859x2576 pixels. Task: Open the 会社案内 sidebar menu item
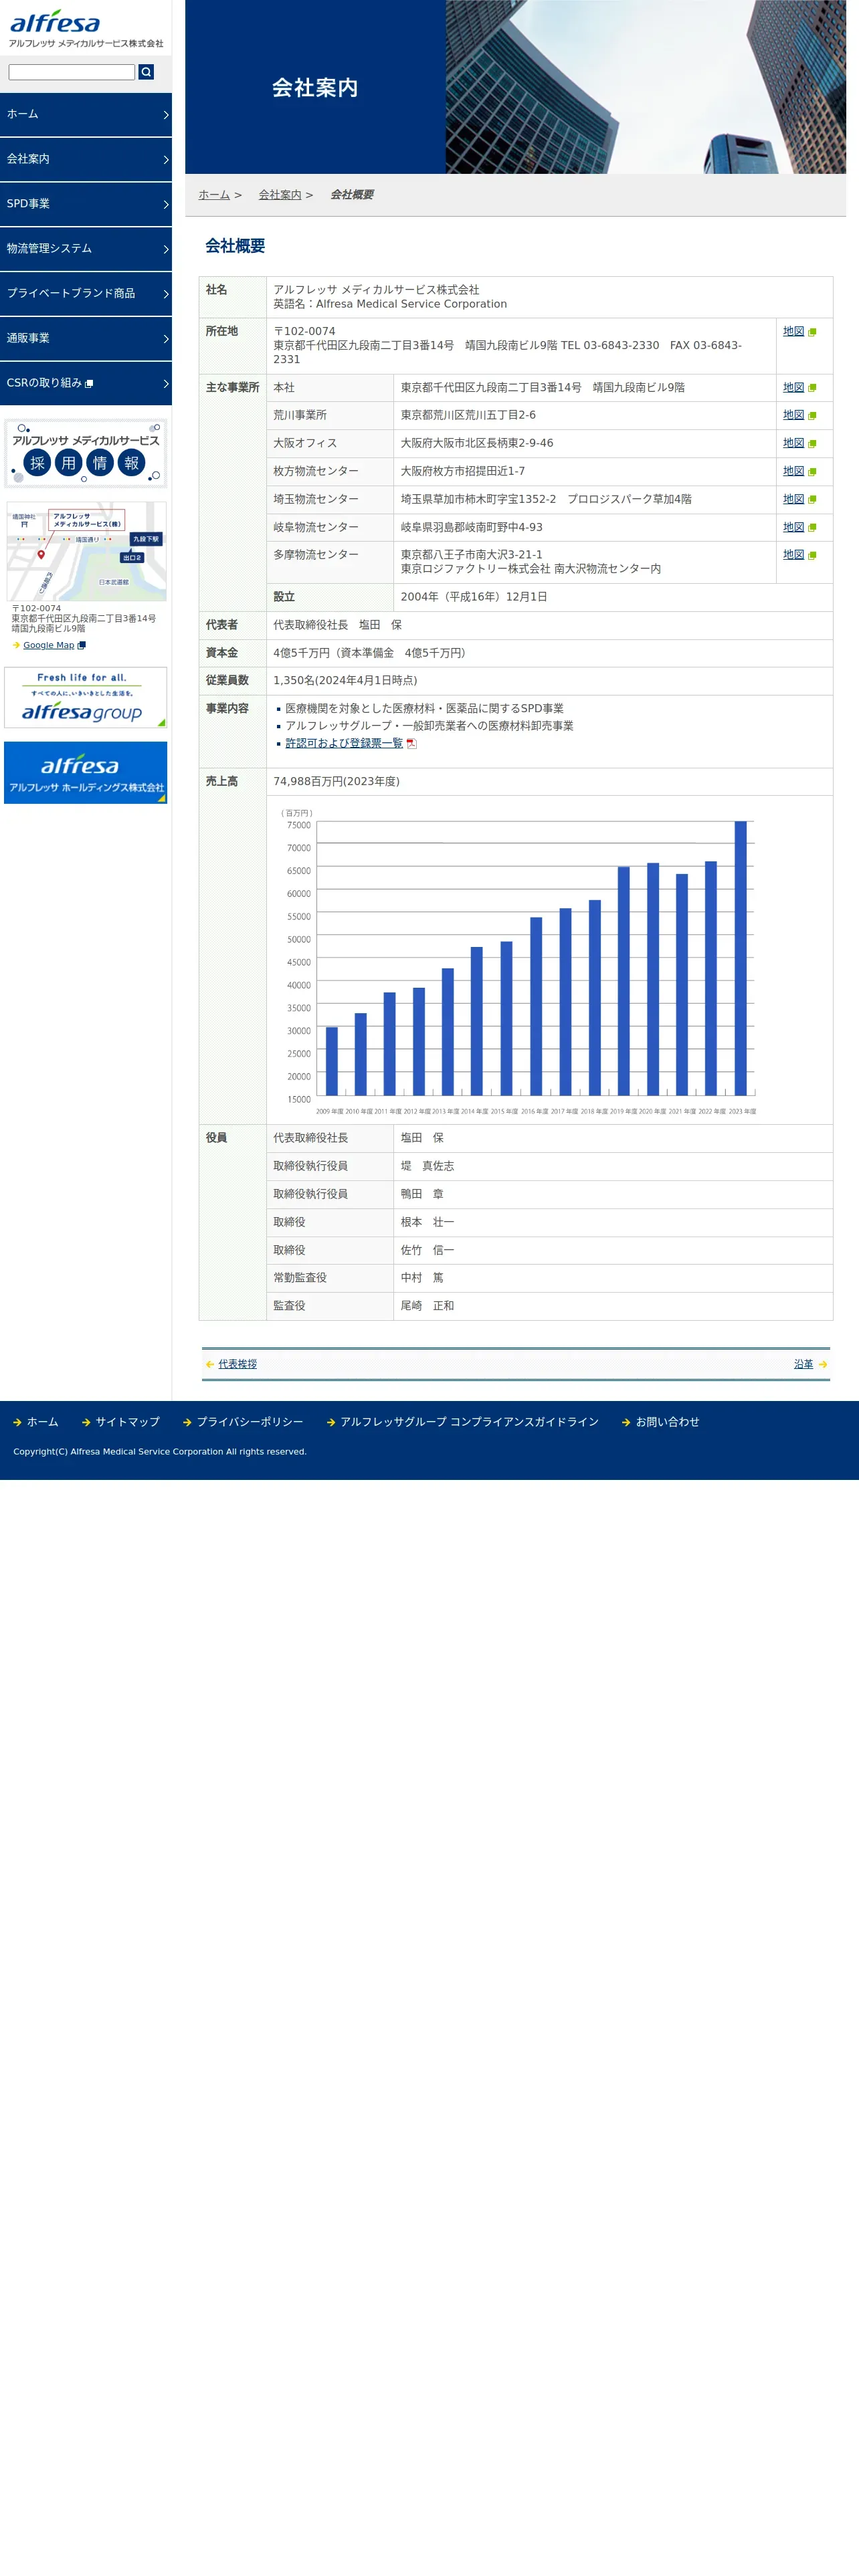pos(86,159)
